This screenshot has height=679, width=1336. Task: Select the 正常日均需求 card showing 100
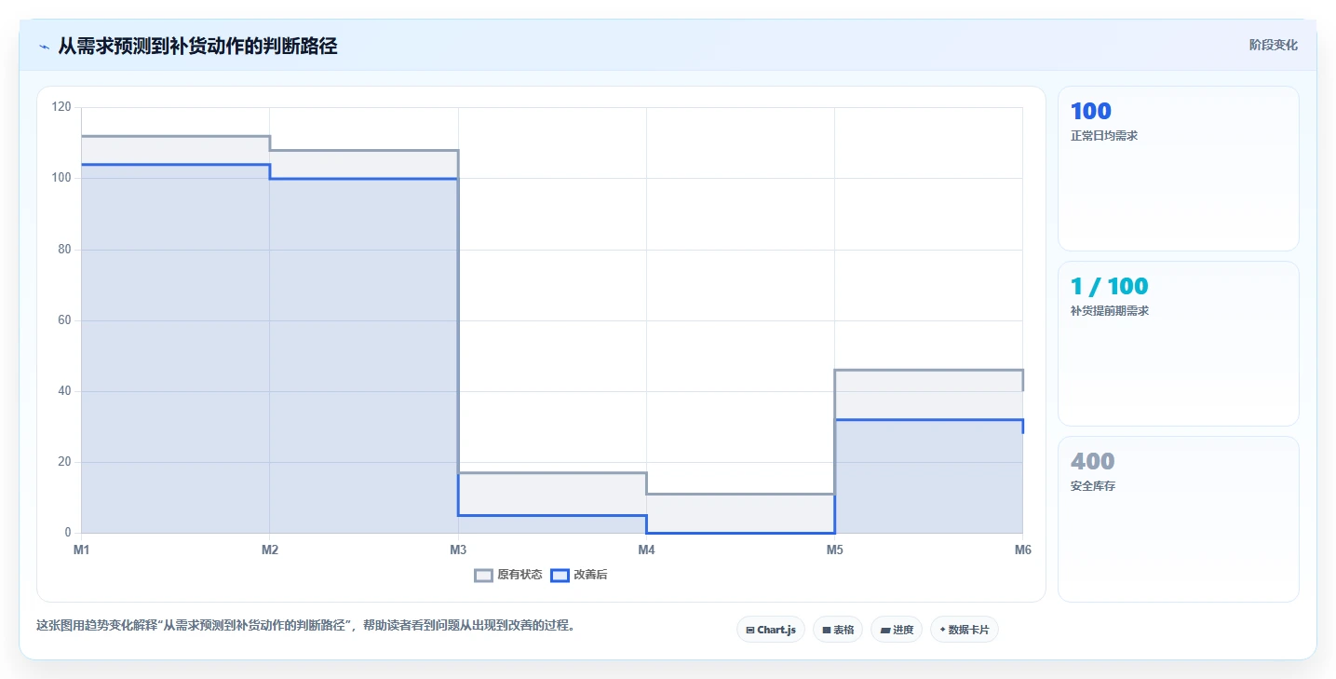[1178, 169]
